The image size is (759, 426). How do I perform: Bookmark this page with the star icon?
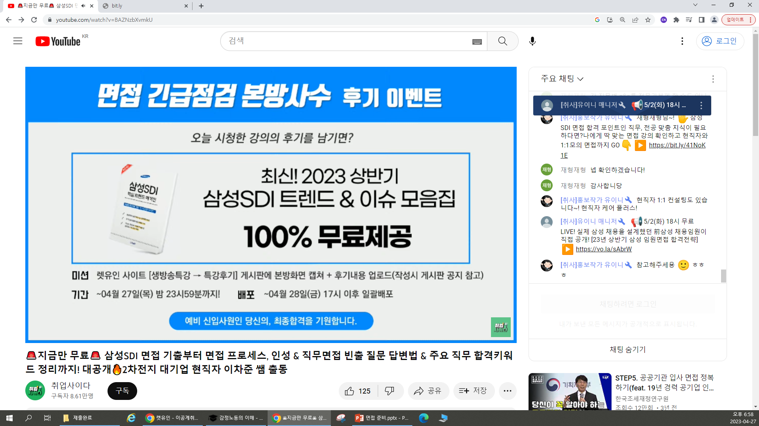pos(648,20)
